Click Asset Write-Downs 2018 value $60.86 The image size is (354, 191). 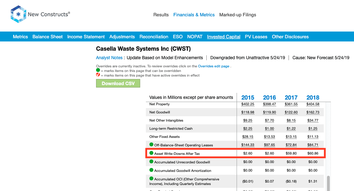[313, 153]
